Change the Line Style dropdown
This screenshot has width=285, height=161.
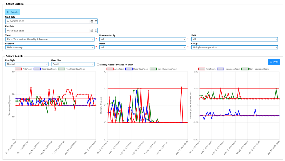[27, 64]
